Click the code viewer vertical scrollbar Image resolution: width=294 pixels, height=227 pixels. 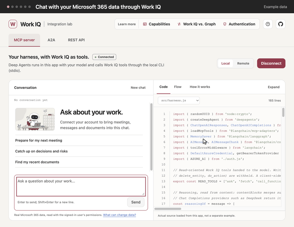[x=283, y=112]
